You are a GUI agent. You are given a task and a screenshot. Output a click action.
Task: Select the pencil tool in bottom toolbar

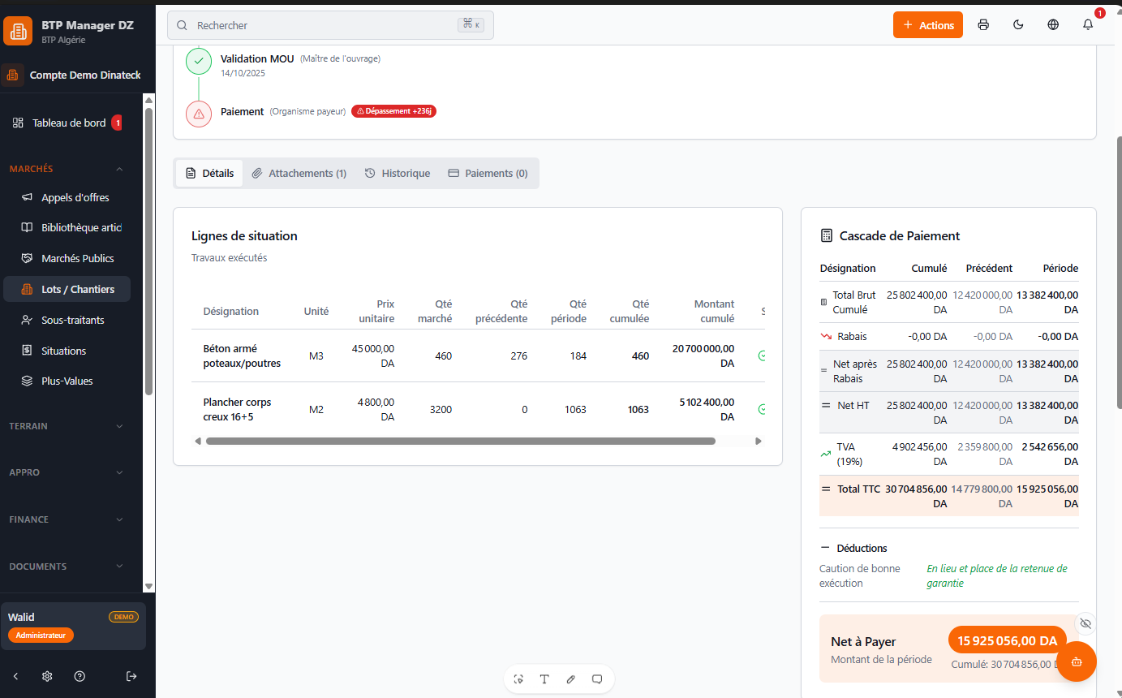click(570, 679)
